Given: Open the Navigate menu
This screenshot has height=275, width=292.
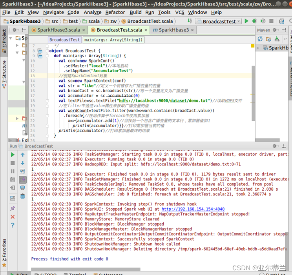Looking at the screenshot, I should 53,12.
